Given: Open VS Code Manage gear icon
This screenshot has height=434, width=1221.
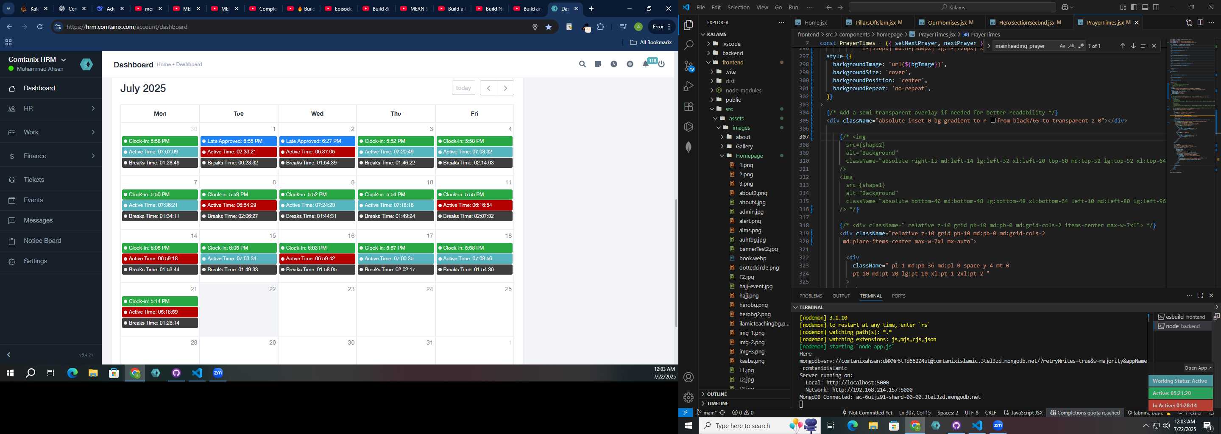Looking at the screenshot, I should coord(689,398).
